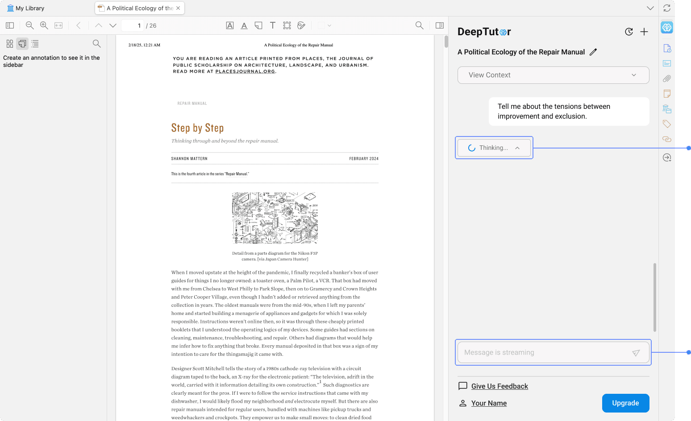Jump to the Info section in the side rail

pos(667,48)
